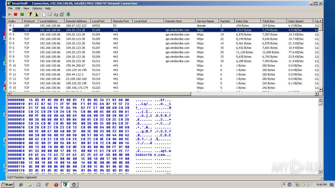
Task: Click the 11,128 Bytes data size cell
Action: tap(244, 52)
